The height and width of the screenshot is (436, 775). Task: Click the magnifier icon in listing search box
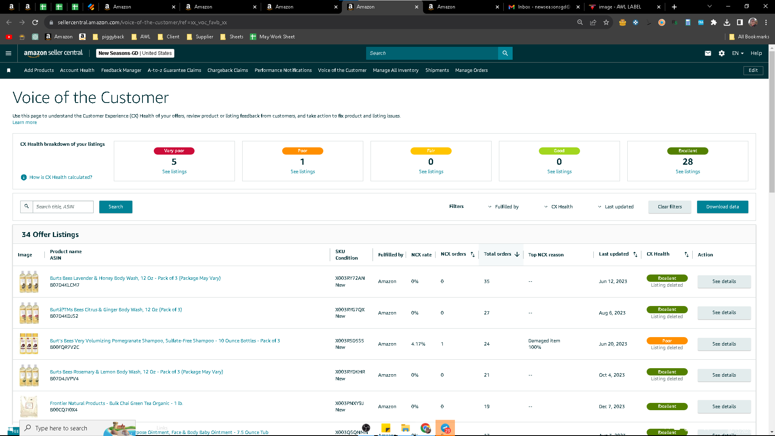point(27,207)
